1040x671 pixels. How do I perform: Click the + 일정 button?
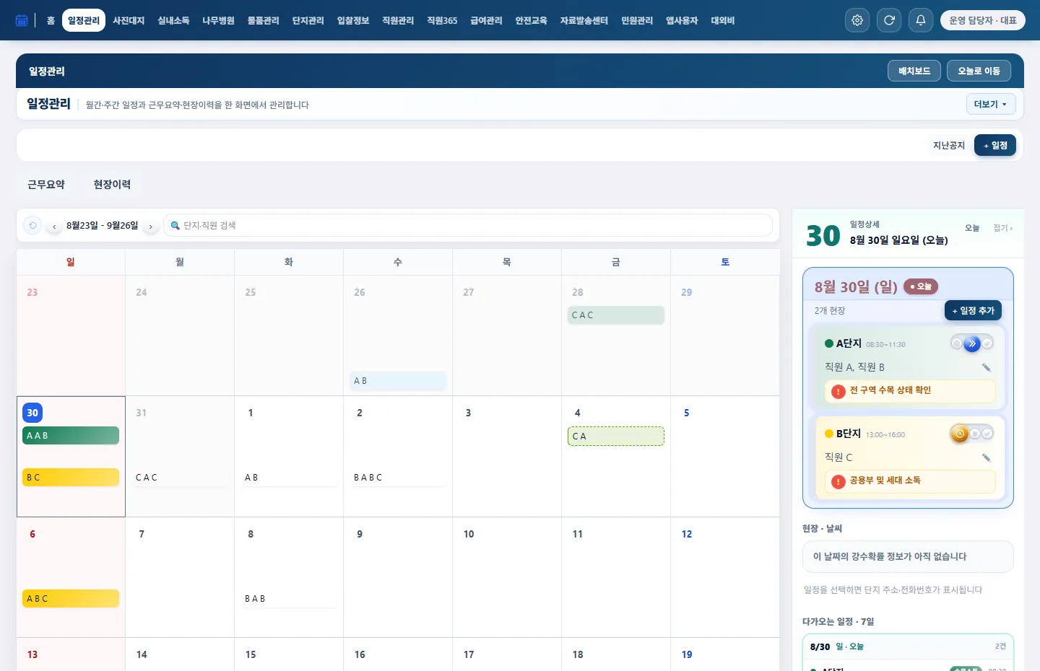coord(995,145)
